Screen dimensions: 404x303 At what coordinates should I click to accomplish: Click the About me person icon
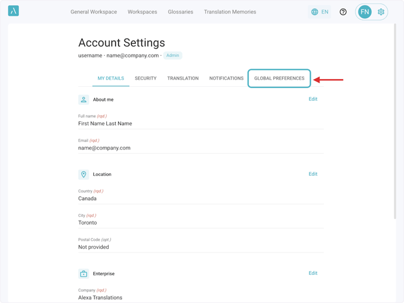[83, 100]
